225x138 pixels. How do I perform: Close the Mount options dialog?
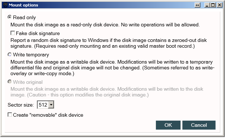(220, 5)
